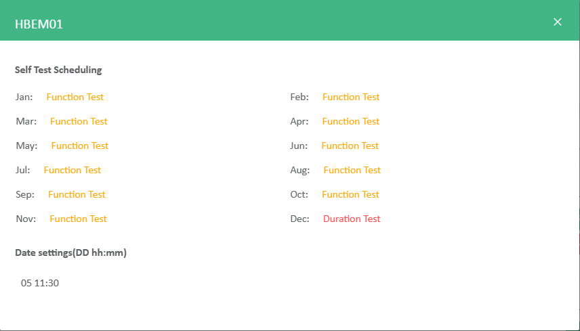This screenshot has width=580, height=331.
Task: Select November's Function Test entry
Action: [x=79, y=219]
